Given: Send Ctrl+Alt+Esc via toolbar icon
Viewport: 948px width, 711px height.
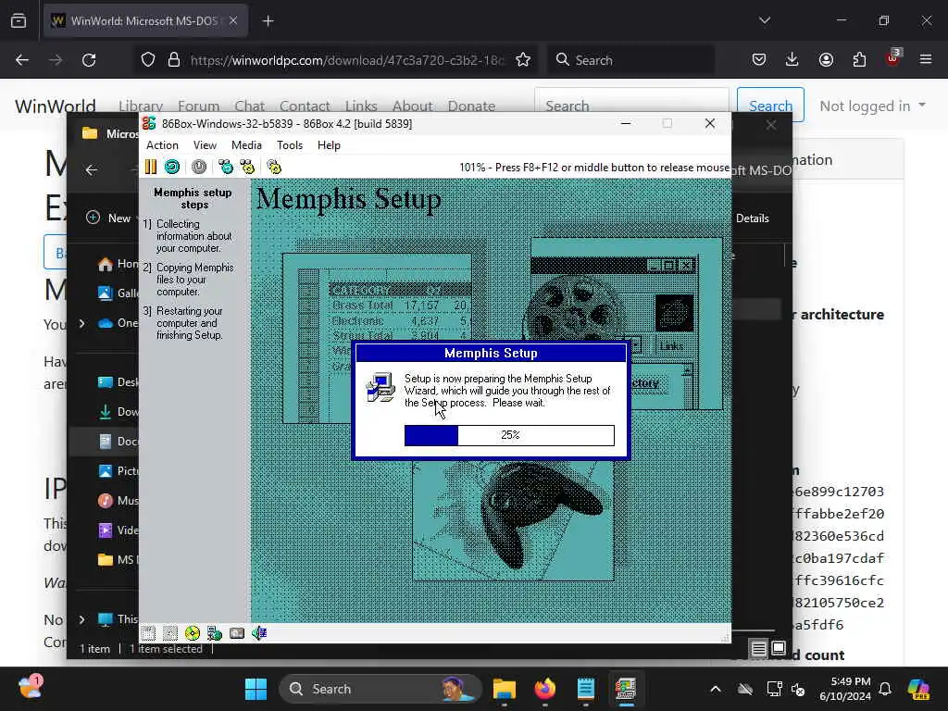Looking at the screenshot, I should point(247,167).
